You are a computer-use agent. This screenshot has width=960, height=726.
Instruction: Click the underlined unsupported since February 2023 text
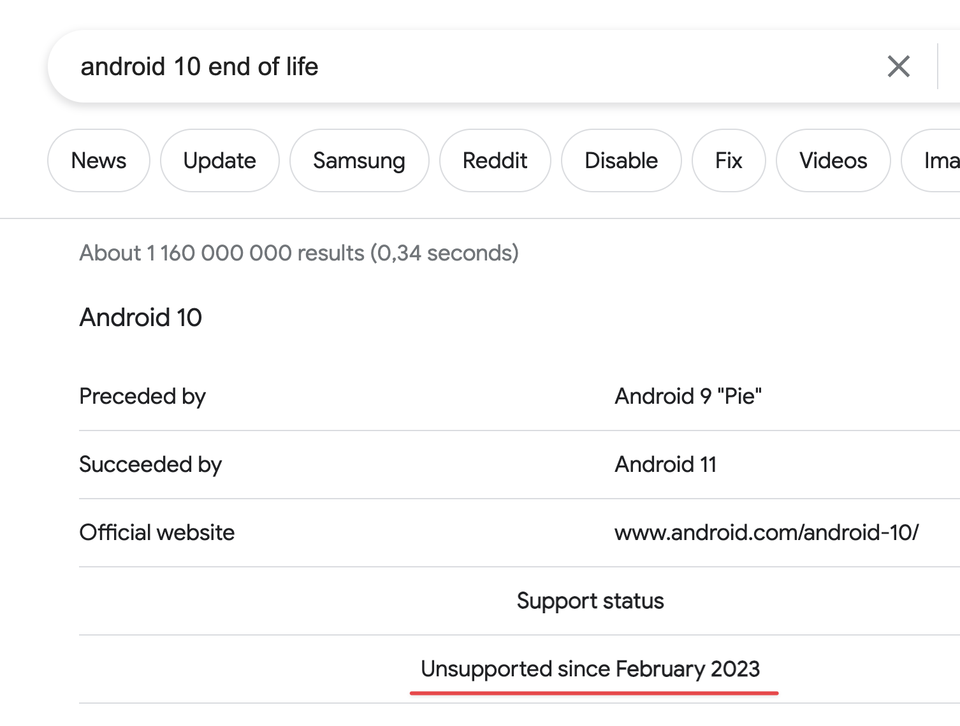point(591,669)
